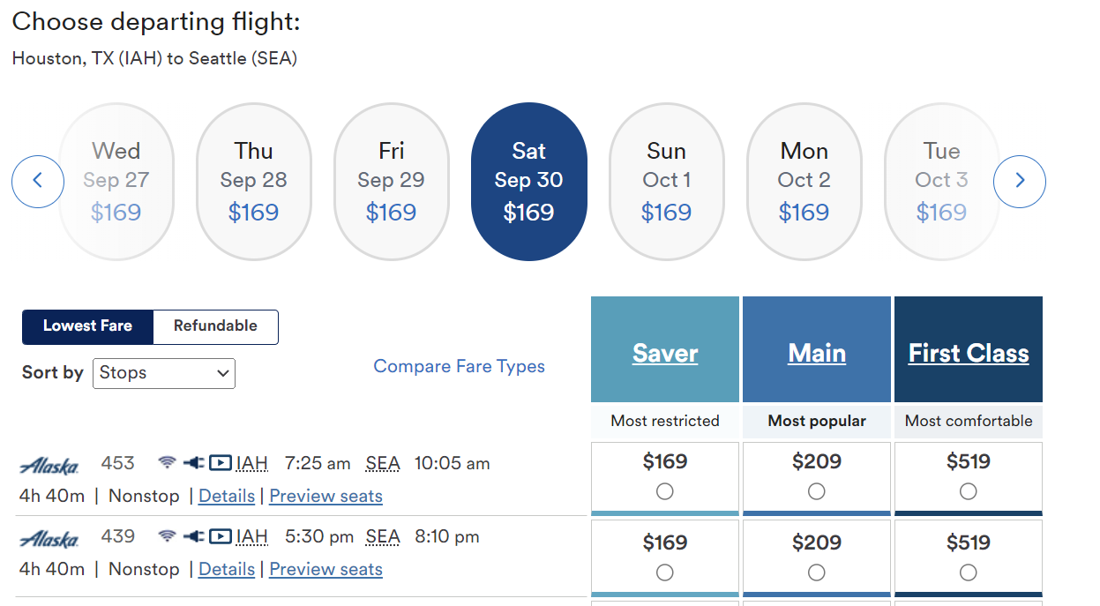1100x606 pixels.
Task: Select $169 Saver fare for flight 453
Action: click(x=665, y=491)
